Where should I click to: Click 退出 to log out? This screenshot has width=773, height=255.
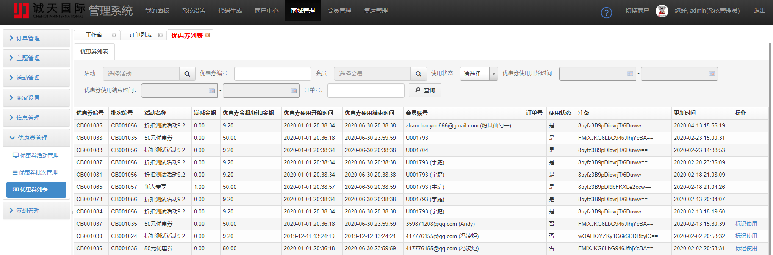pos(759,11)
